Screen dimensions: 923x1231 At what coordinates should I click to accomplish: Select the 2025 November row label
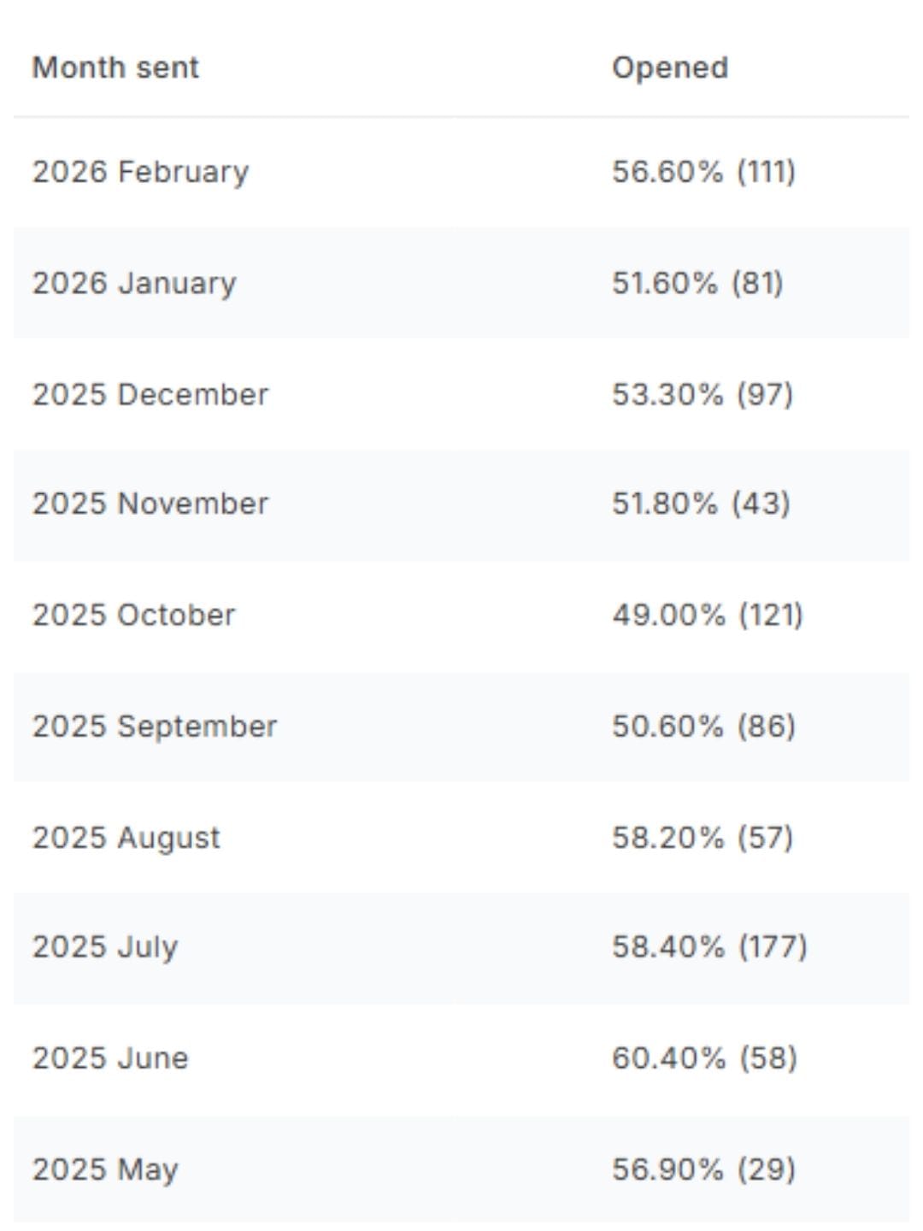150,504
